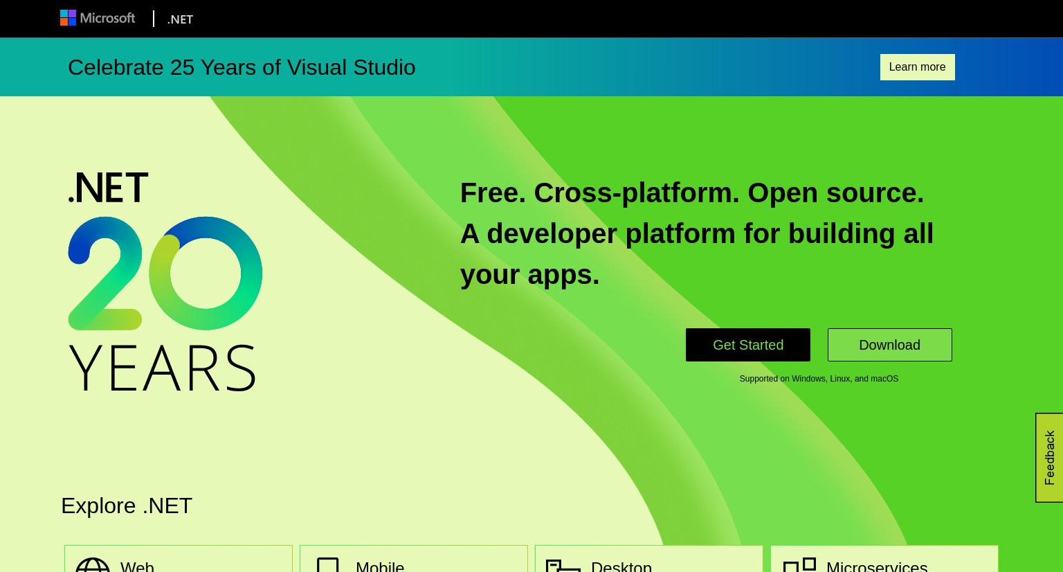Click the .NET 20 Years logo
The width and height of the screenshot is (1063, 572).
click(165, 282)
